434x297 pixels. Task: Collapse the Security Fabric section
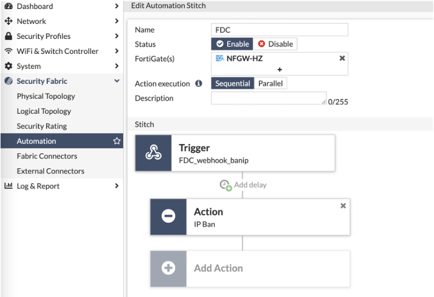pyautogui.click(x=116, y=81)
